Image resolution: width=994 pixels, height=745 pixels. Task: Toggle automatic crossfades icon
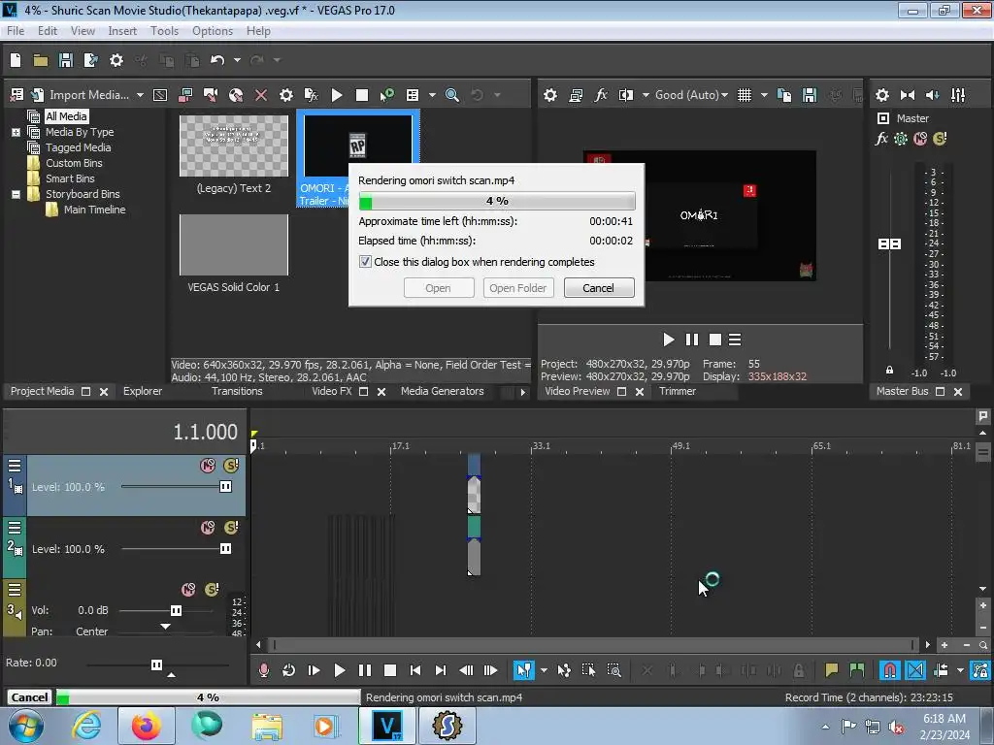pos(914,670)
